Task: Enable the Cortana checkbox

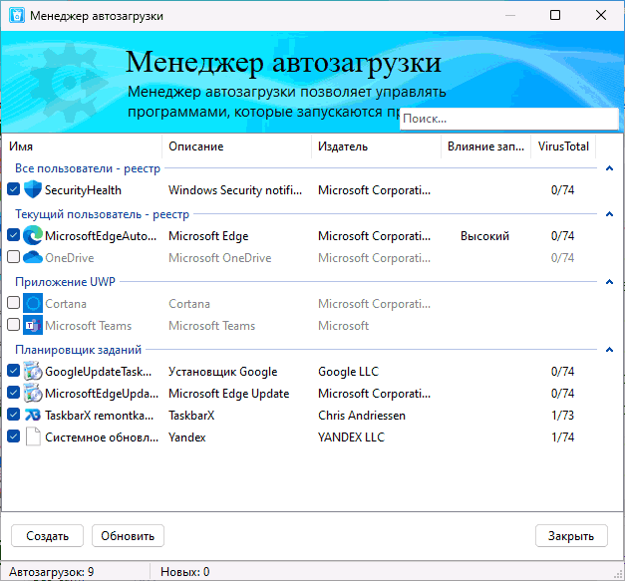Action: pos(14,303)
